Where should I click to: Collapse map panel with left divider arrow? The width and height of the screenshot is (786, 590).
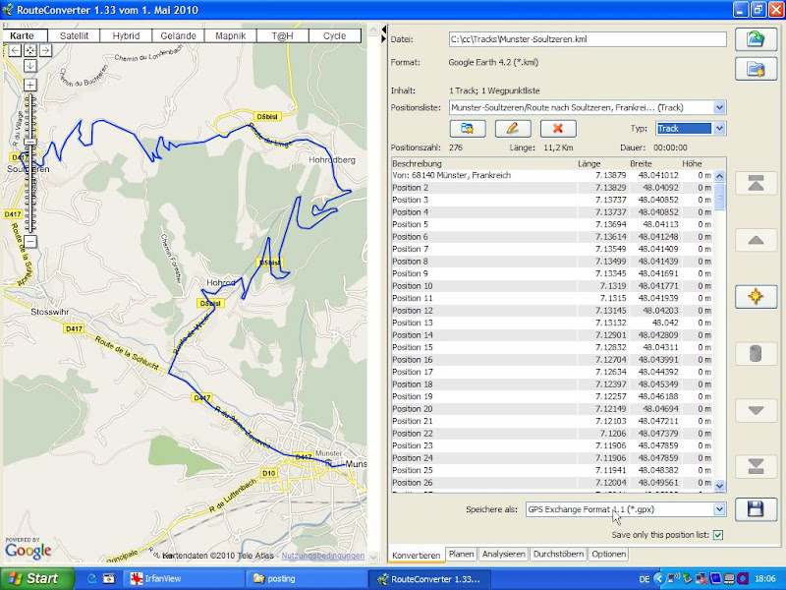[x=384, y=29]
